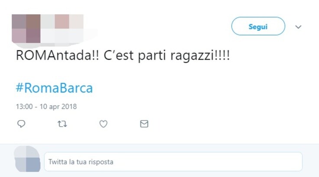Click the date 10 apr 2018
The height and width of the screenshot is (177, 319).
[58, 106]
